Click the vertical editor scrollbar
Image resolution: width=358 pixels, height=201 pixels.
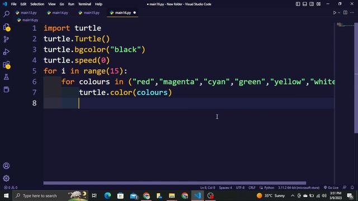pos(356,78)
